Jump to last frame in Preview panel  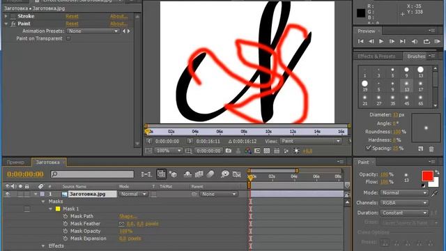pyautogui.click(x=403, y=41)
